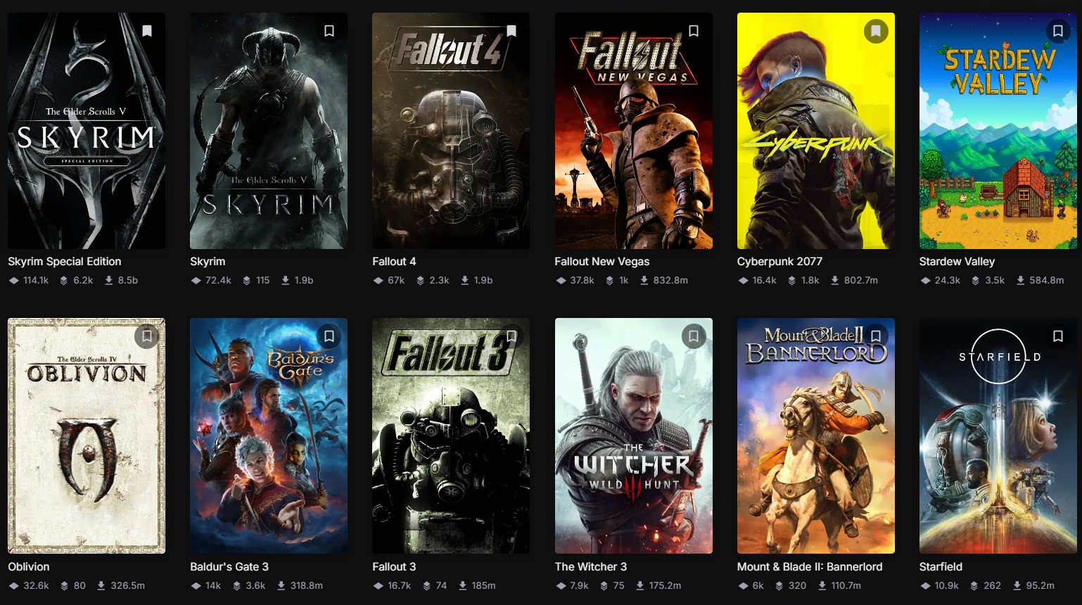Toggle bookmark on Cyberpunk 2077 cover
Image resolution: width=1082 pixels, height=605 pixels.
(876, 31)
